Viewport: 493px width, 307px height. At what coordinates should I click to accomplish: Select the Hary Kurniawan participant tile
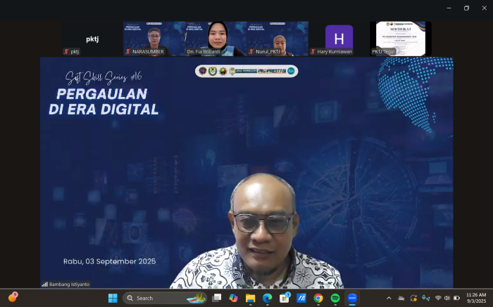(339, 38)
